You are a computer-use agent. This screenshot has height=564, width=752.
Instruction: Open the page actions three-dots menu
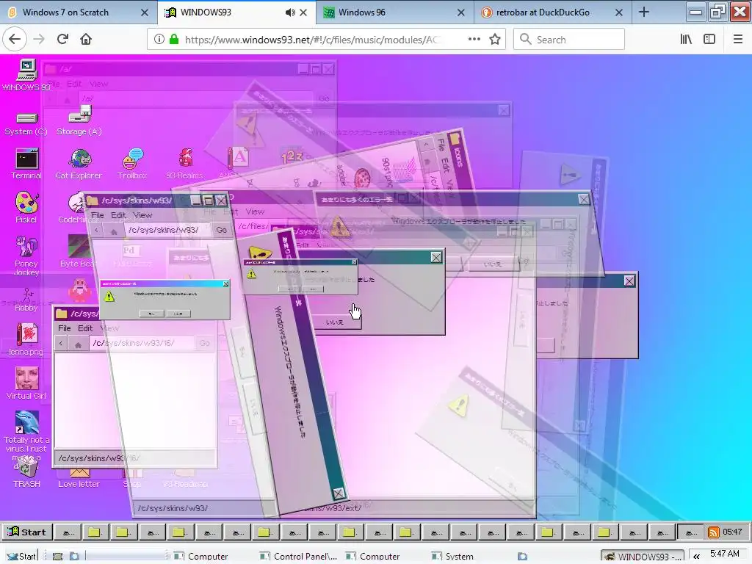(x=474, y=40)
